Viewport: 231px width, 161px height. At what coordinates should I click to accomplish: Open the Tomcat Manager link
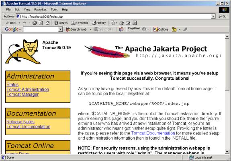pyautogui.click(x=22, y=94)
